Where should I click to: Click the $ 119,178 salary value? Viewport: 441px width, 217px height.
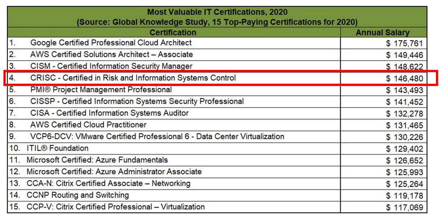405,196
